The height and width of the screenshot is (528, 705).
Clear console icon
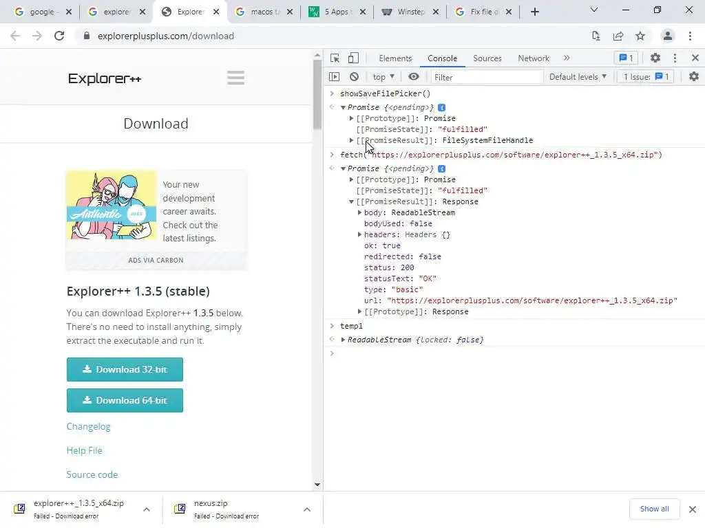tap(355, 77)
